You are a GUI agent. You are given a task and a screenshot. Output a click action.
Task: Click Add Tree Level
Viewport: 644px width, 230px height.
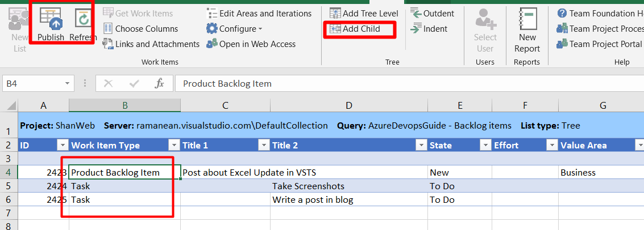[364, 14]
